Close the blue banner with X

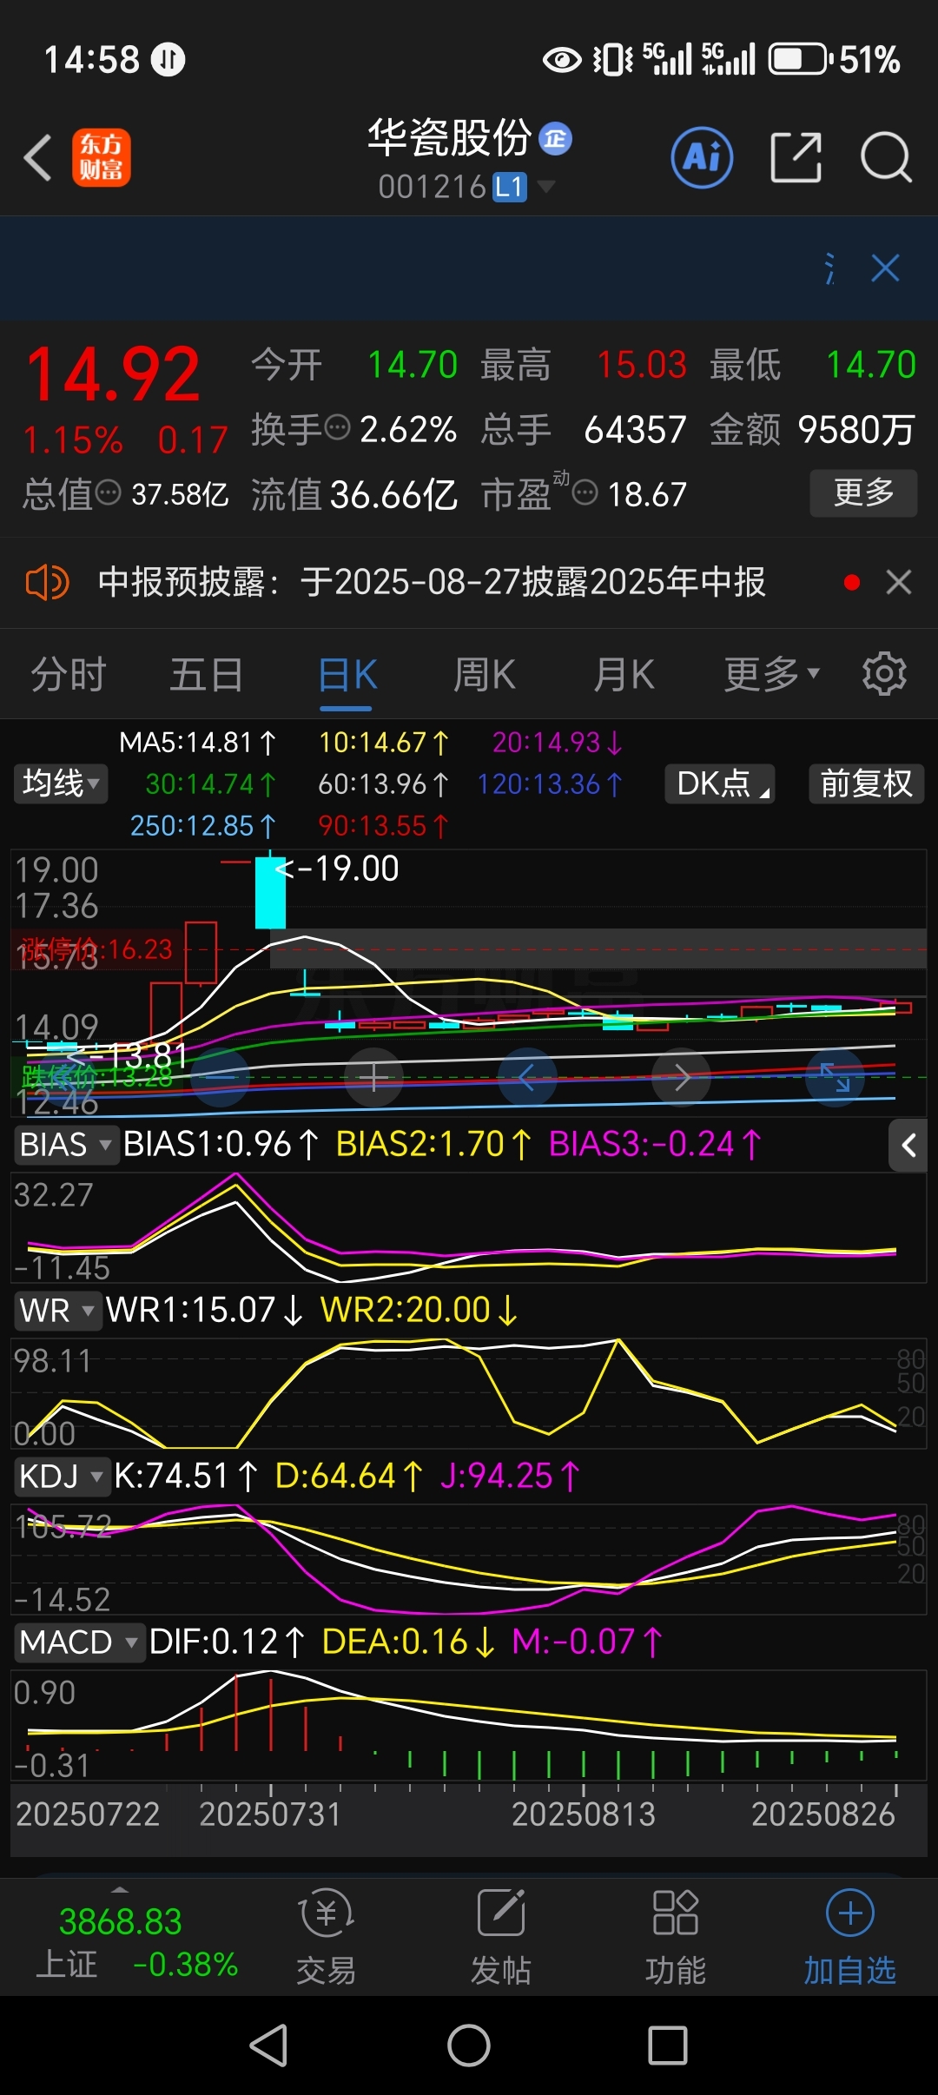885,268
